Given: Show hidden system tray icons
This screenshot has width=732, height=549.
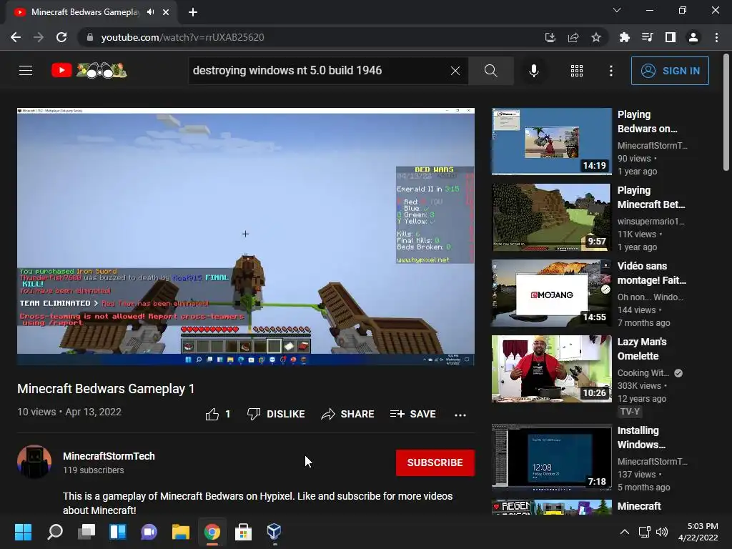Looking at the screenshot, I should pyautogui.click(x=625, y=532).
